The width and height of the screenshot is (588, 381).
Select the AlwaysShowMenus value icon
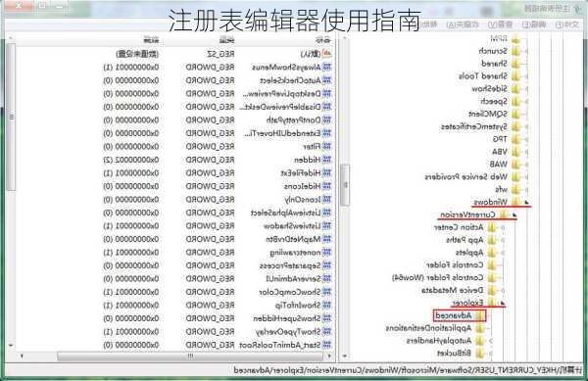(327, 68)
